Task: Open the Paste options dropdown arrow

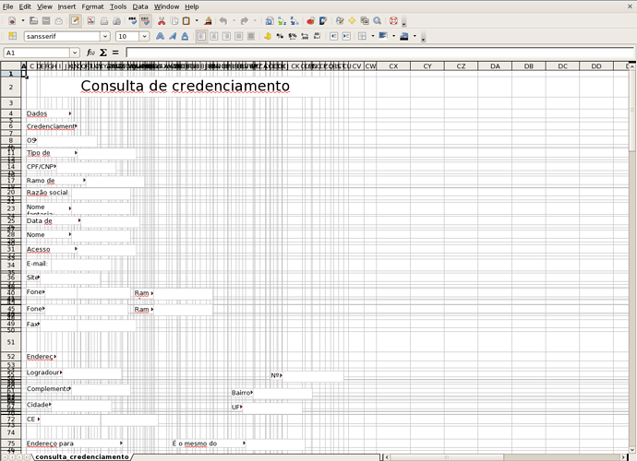Action: click(x=197, y=20)
